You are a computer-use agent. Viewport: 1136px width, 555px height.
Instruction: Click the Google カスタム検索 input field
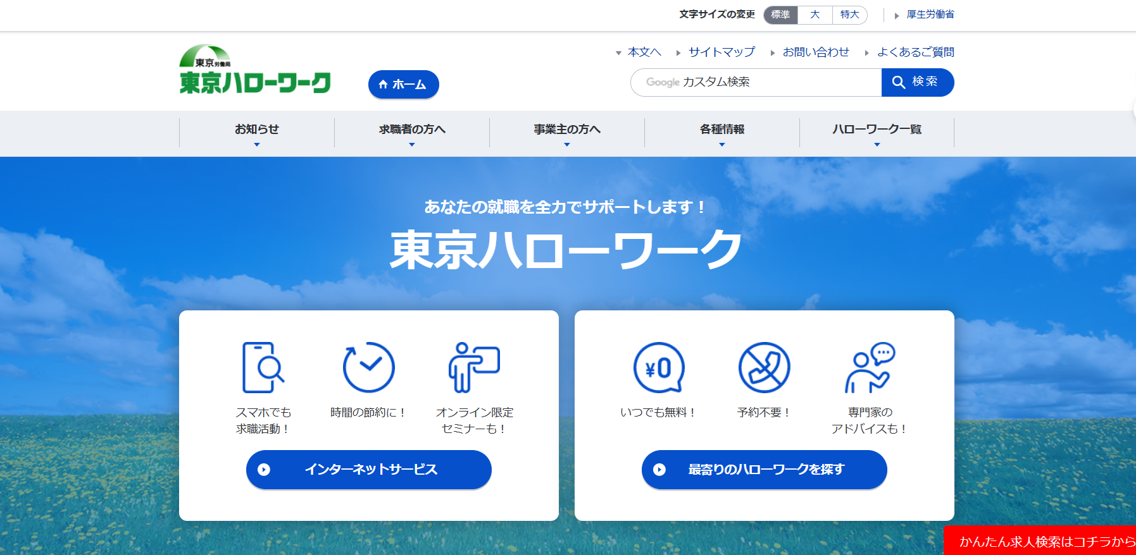pyautogui.click(x=756, y=82)
